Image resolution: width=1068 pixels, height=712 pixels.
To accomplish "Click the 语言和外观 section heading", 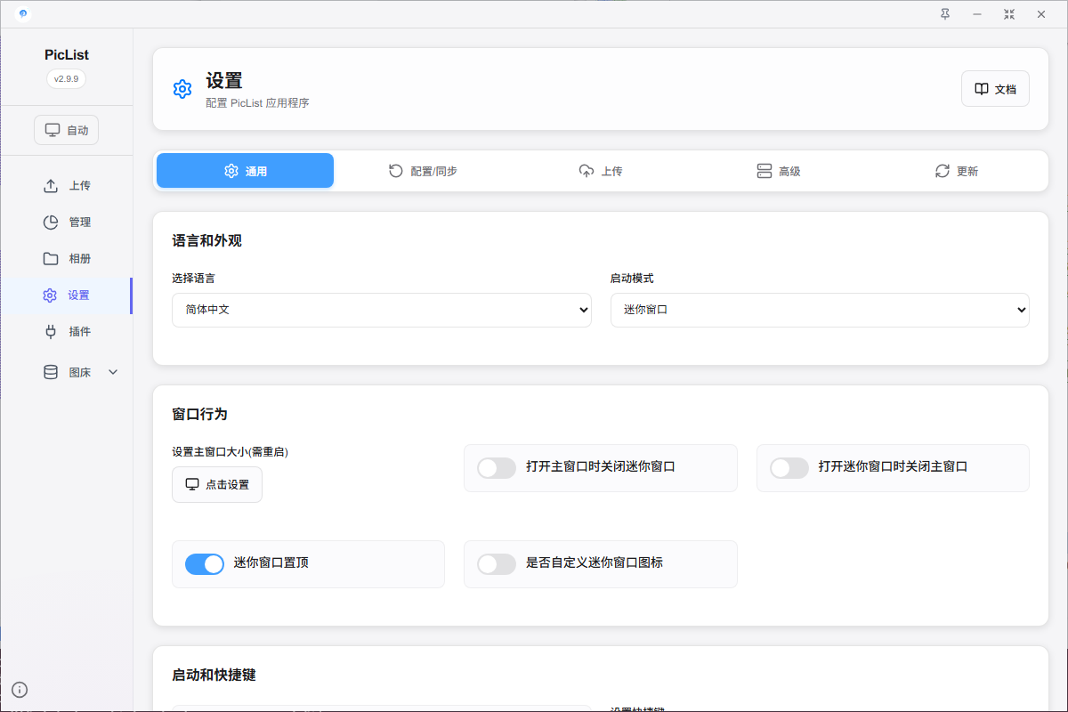I will point(206,240).
